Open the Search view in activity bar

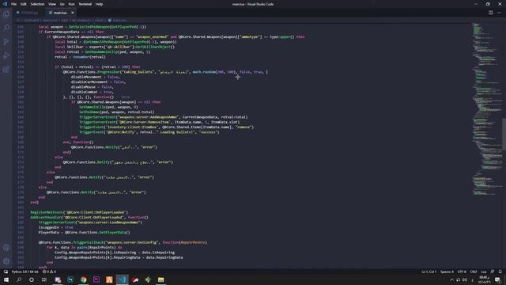click(6, 28)
